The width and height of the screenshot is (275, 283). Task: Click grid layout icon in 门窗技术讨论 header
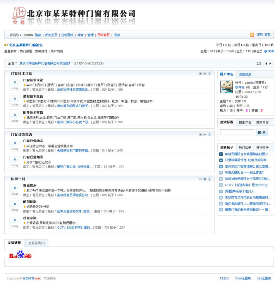(x=205, y=73)
